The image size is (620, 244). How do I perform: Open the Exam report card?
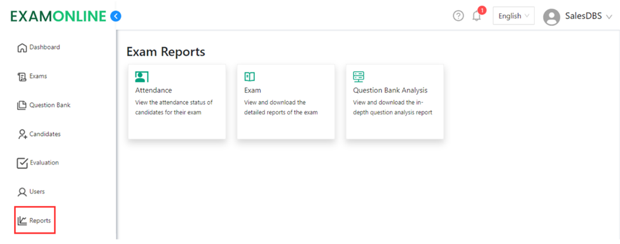286,102
